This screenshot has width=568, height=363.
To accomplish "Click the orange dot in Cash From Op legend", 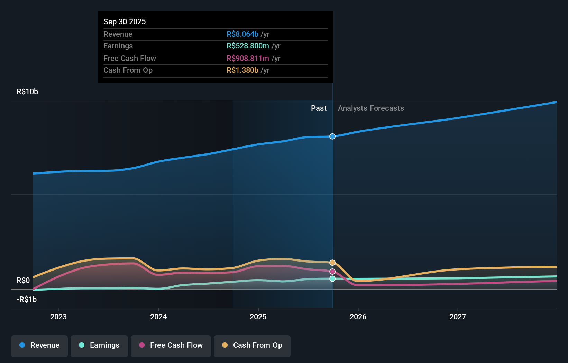I will (225, 345).
